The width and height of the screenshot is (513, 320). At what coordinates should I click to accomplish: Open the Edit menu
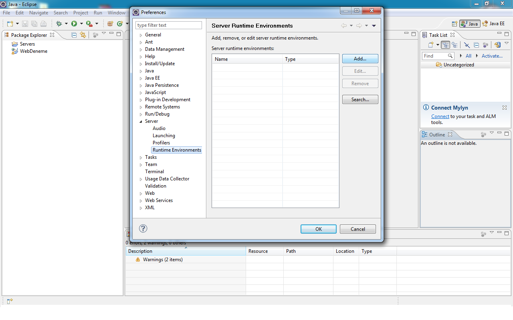tap(20, 13)
